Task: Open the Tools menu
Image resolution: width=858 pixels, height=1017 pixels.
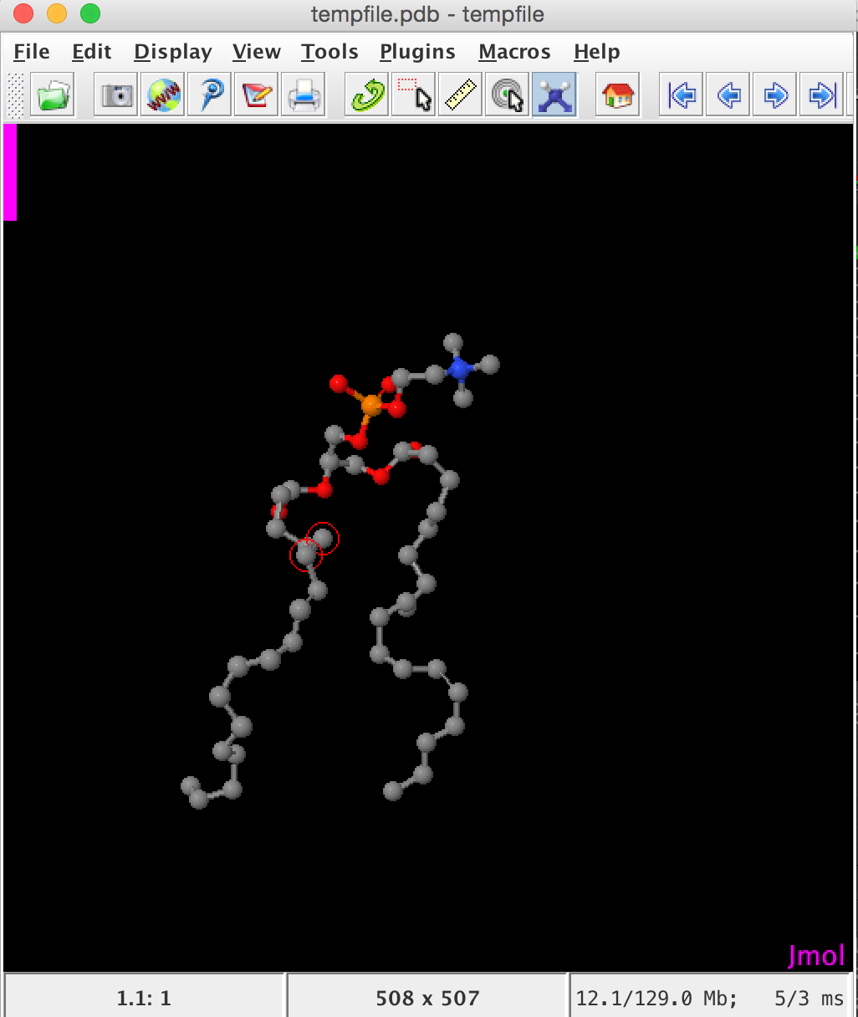Action: click(329, 51)
